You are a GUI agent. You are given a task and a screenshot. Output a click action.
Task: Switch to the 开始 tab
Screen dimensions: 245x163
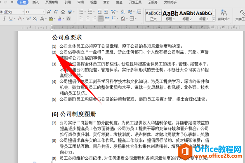pyautogui.click(x=23, y=2)
